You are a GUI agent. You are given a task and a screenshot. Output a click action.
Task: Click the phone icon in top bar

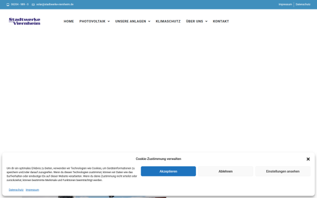(8, 4)
